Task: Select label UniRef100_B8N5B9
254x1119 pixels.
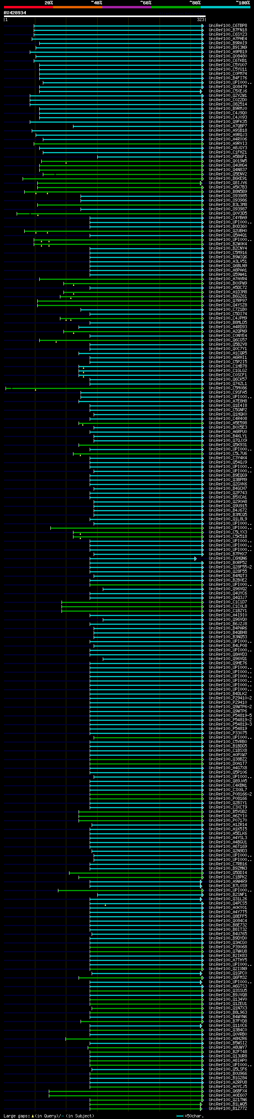Action: (x=228, y=192)
